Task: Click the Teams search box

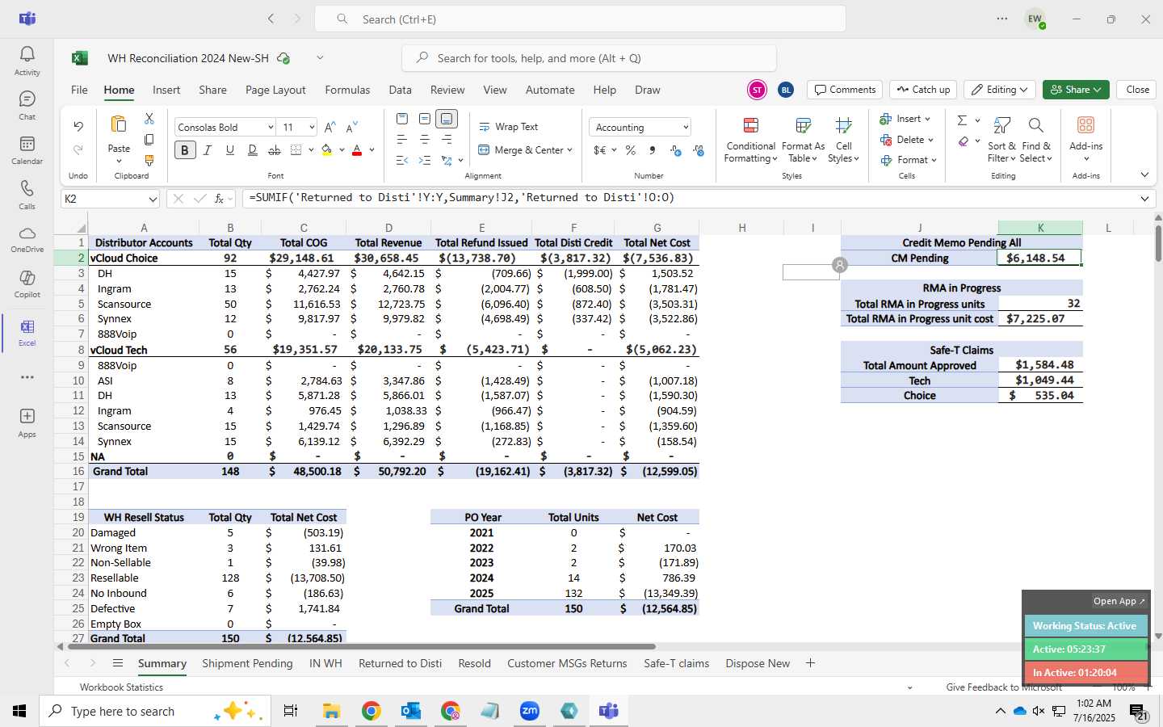Action: [x=580, y=19]
